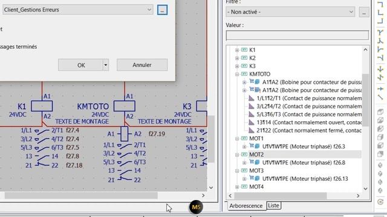Switch to south-east isometric view icon
The image size is (387, 217).
pyautogui.click(x=380, y=174)
